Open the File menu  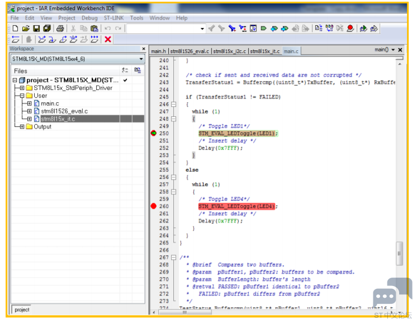[x=15, y=18]
